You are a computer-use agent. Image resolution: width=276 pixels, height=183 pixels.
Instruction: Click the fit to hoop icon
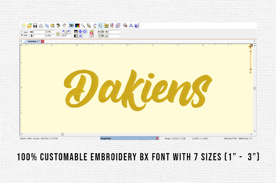click(85, 32)
